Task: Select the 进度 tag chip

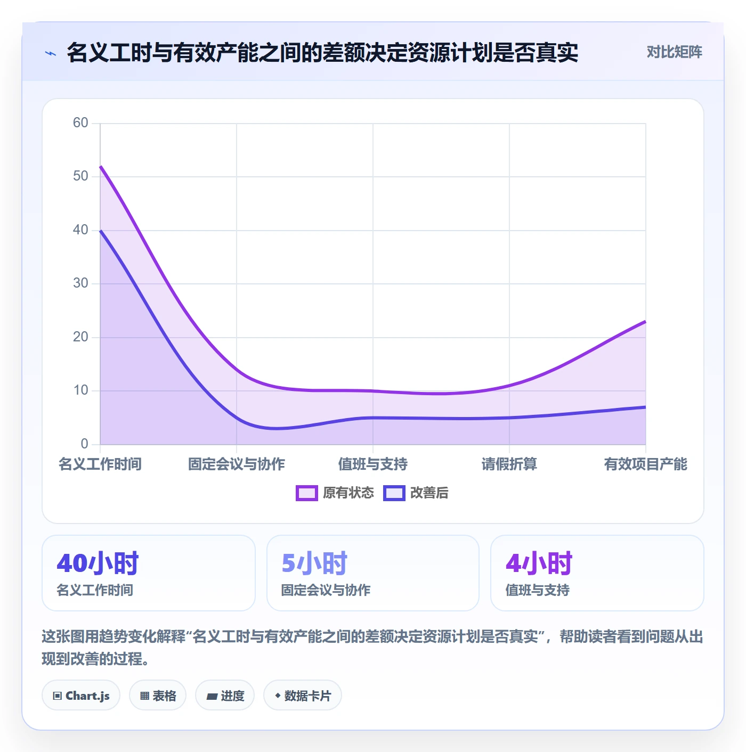Action: [x=225, y=696]
